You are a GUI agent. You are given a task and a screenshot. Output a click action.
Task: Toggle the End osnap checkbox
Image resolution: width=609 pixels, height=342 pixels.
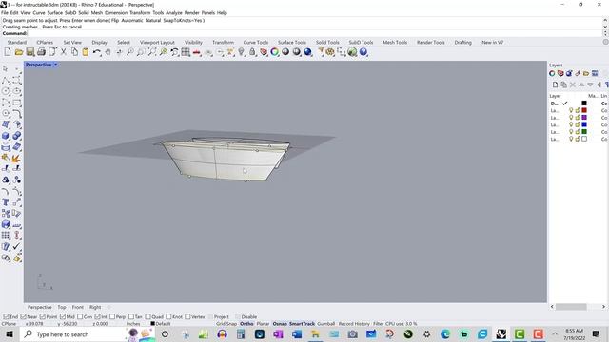tap(7, 316)
